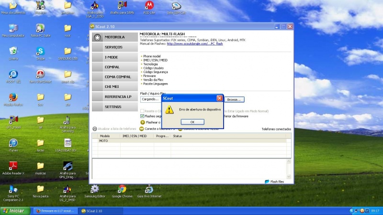Click the Flashear lightning bolt icon

click(143, 122)
